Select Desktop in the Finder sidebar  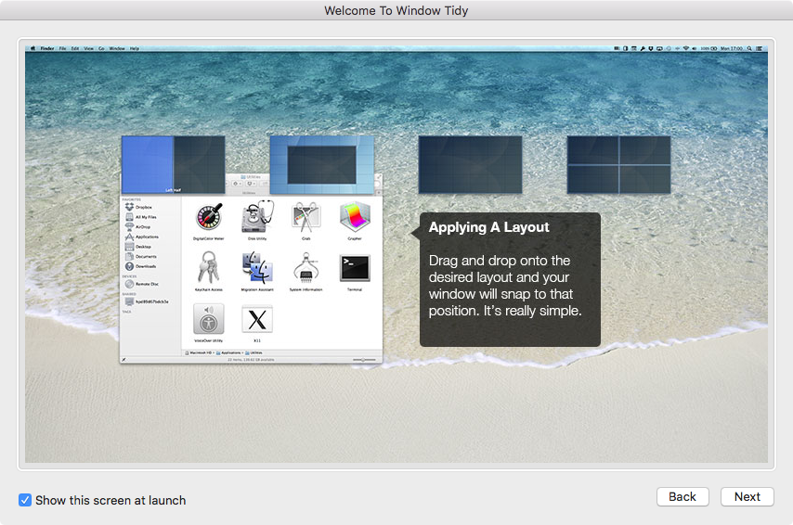coord(138,247)
